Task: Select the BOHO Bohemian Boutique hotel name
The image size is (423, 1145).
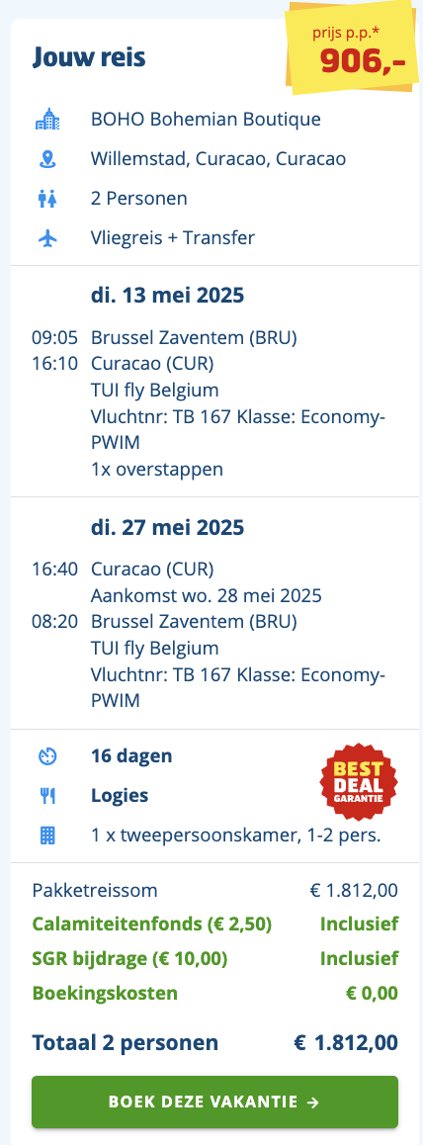Action: [x=206, y=119]
